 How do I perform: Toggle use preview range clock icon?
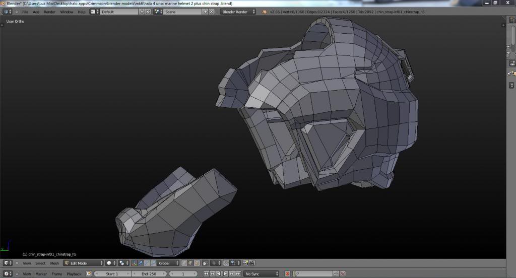click(89, 274)
